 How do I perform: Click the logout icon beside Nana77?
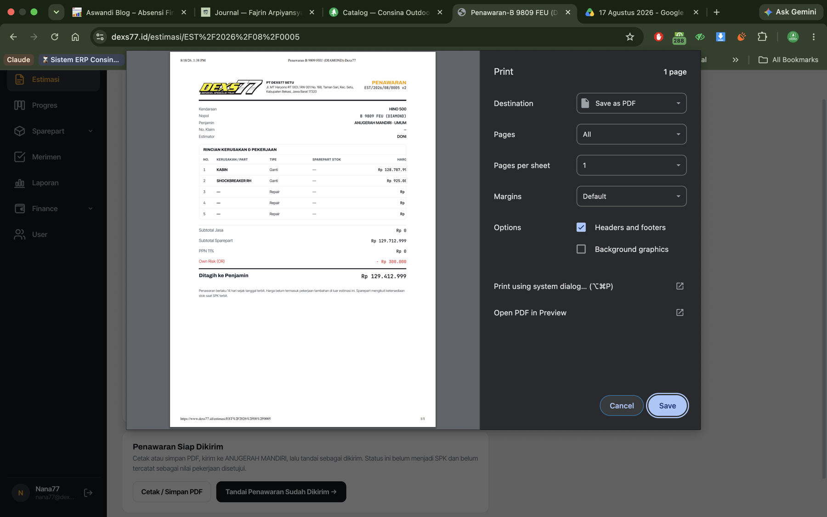pyautogui.click(x=88, y=493)
